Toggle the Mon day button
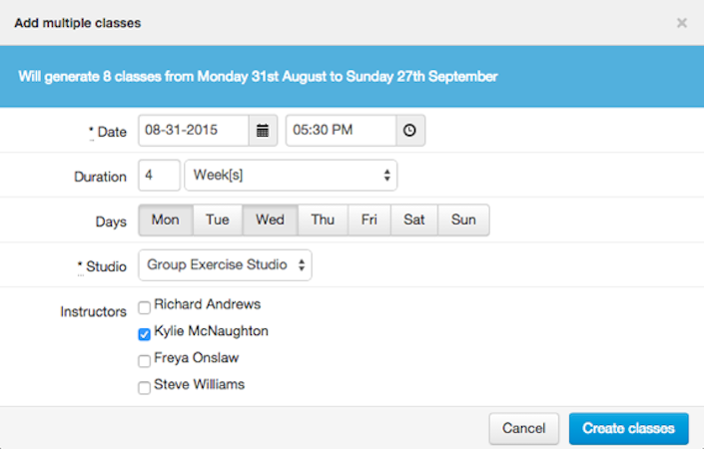 (x=165, y=221)
